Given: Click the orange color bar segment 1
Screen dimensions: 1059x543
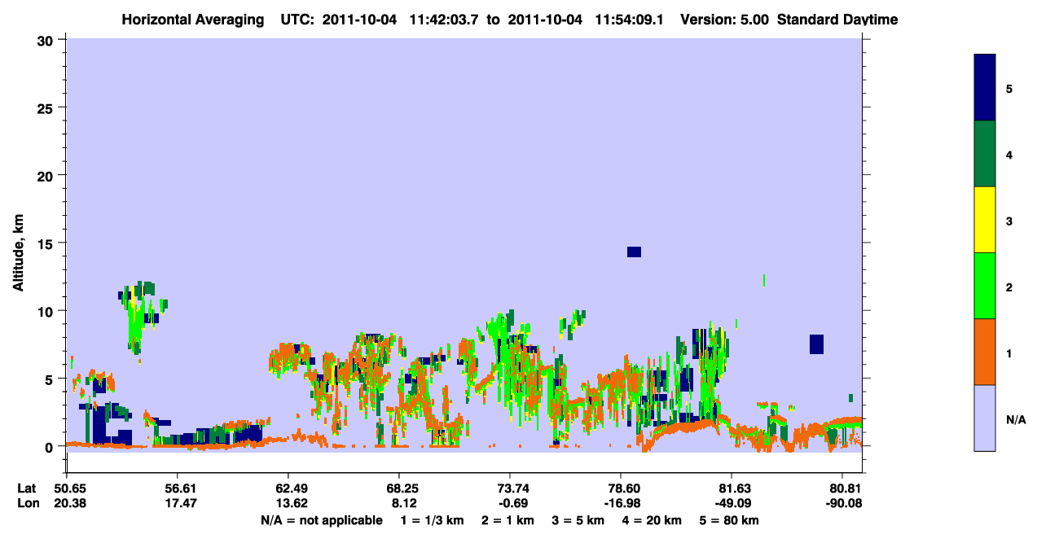Looking at the screenshot, I should tap(985, 352).
